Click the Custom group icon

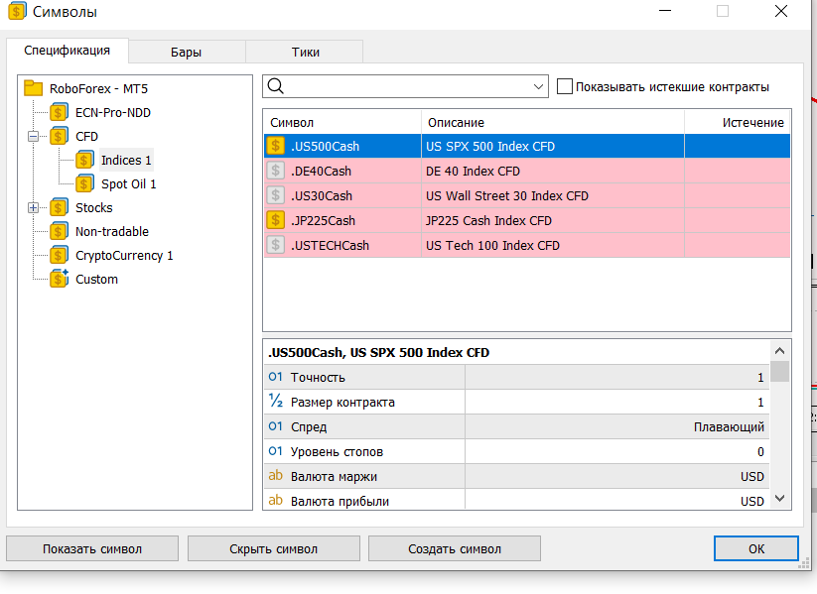60,279
